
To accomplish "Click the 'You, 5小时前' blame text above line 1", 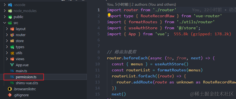I will [118, 5].
